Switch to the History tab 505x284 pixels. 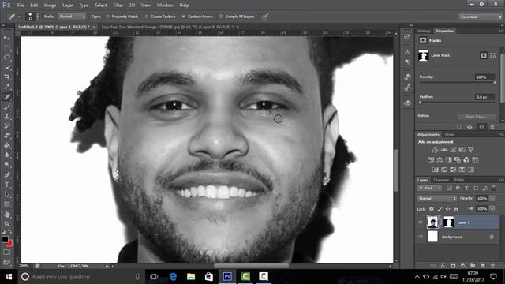click(424, 31)
